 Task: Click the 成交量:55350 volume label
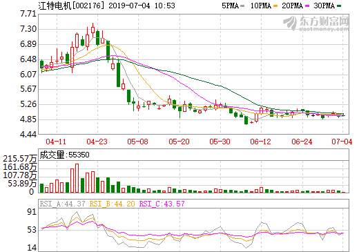click(x=64, y=155)
